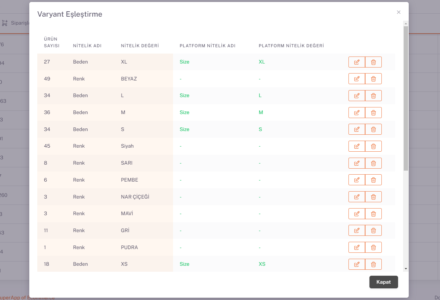Screen dimensions: 440x300
Task: Edit the Renk Siyah row
Action: coord(357,146)
